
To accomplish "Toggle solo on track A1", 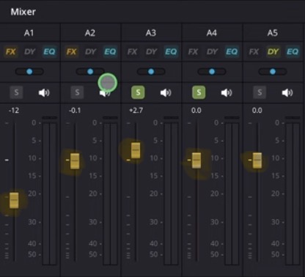I will pos(16,92).
